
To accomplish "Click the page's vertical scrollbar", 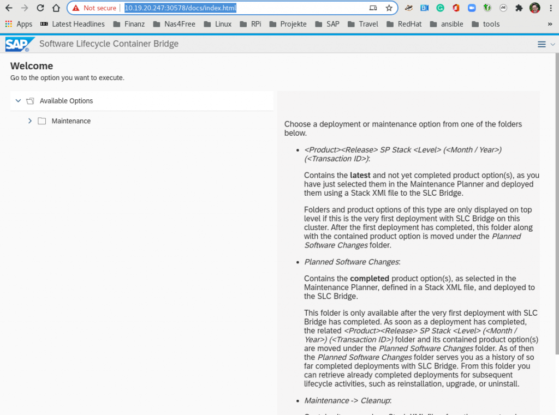I will click(556, 202).
